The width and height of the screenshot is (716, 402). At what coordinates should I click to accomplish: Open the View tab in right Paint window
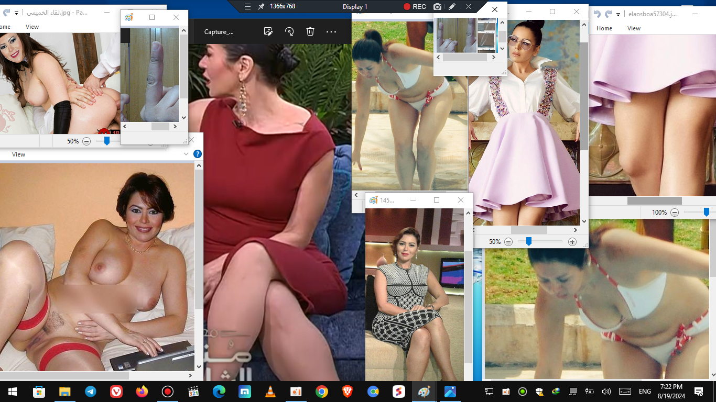pyautogui.click(x=634, y=28)
